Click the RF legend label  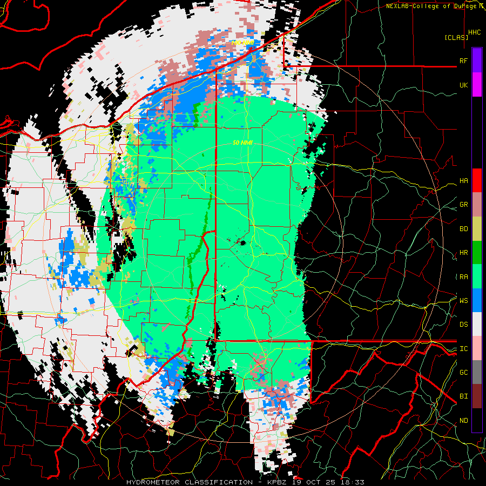(x=464, y=60)
